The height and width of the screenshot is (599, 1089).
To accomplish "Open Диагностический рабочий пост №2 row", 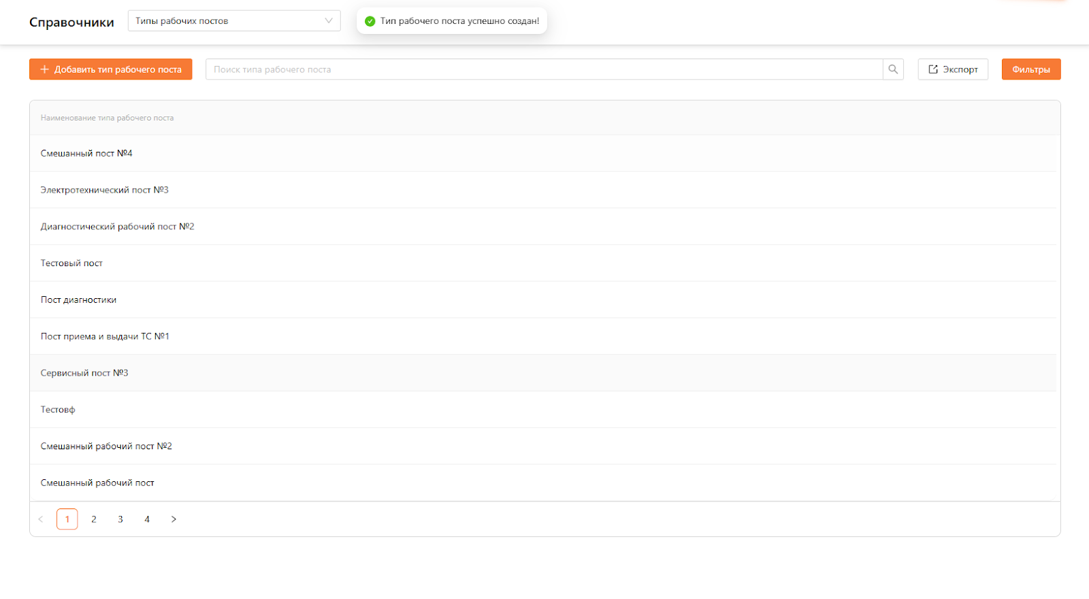I will (117, 227).
